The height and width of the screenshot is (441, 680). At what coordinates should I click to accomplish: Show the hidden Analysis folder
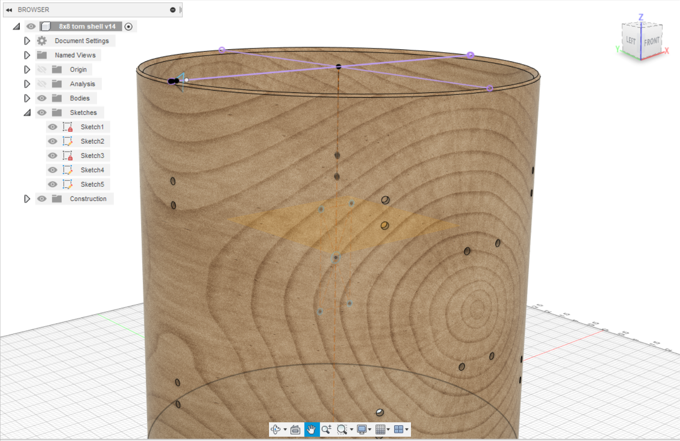(42, 84)
